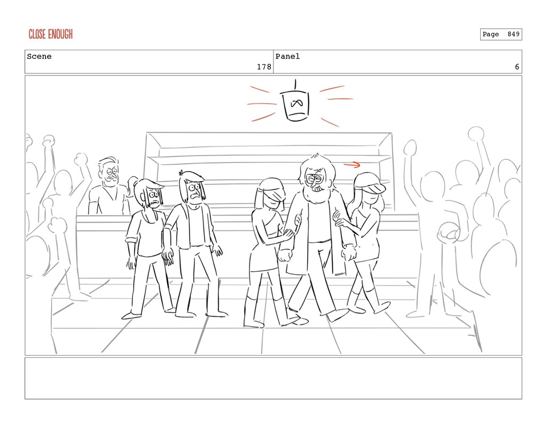
Task: Click the storyboard drawing panel
Action: 273,215
